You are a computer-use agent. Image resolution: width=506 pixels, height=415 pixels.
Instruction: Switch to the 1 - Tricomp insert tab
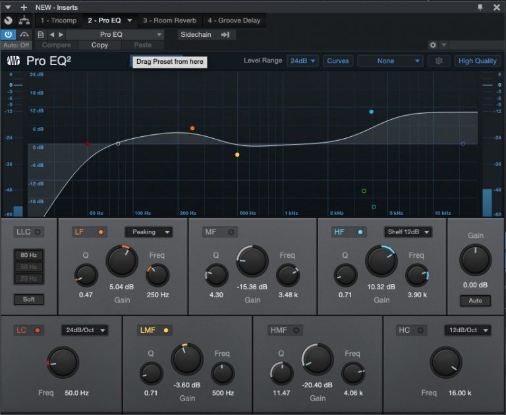tap(59, 20)
